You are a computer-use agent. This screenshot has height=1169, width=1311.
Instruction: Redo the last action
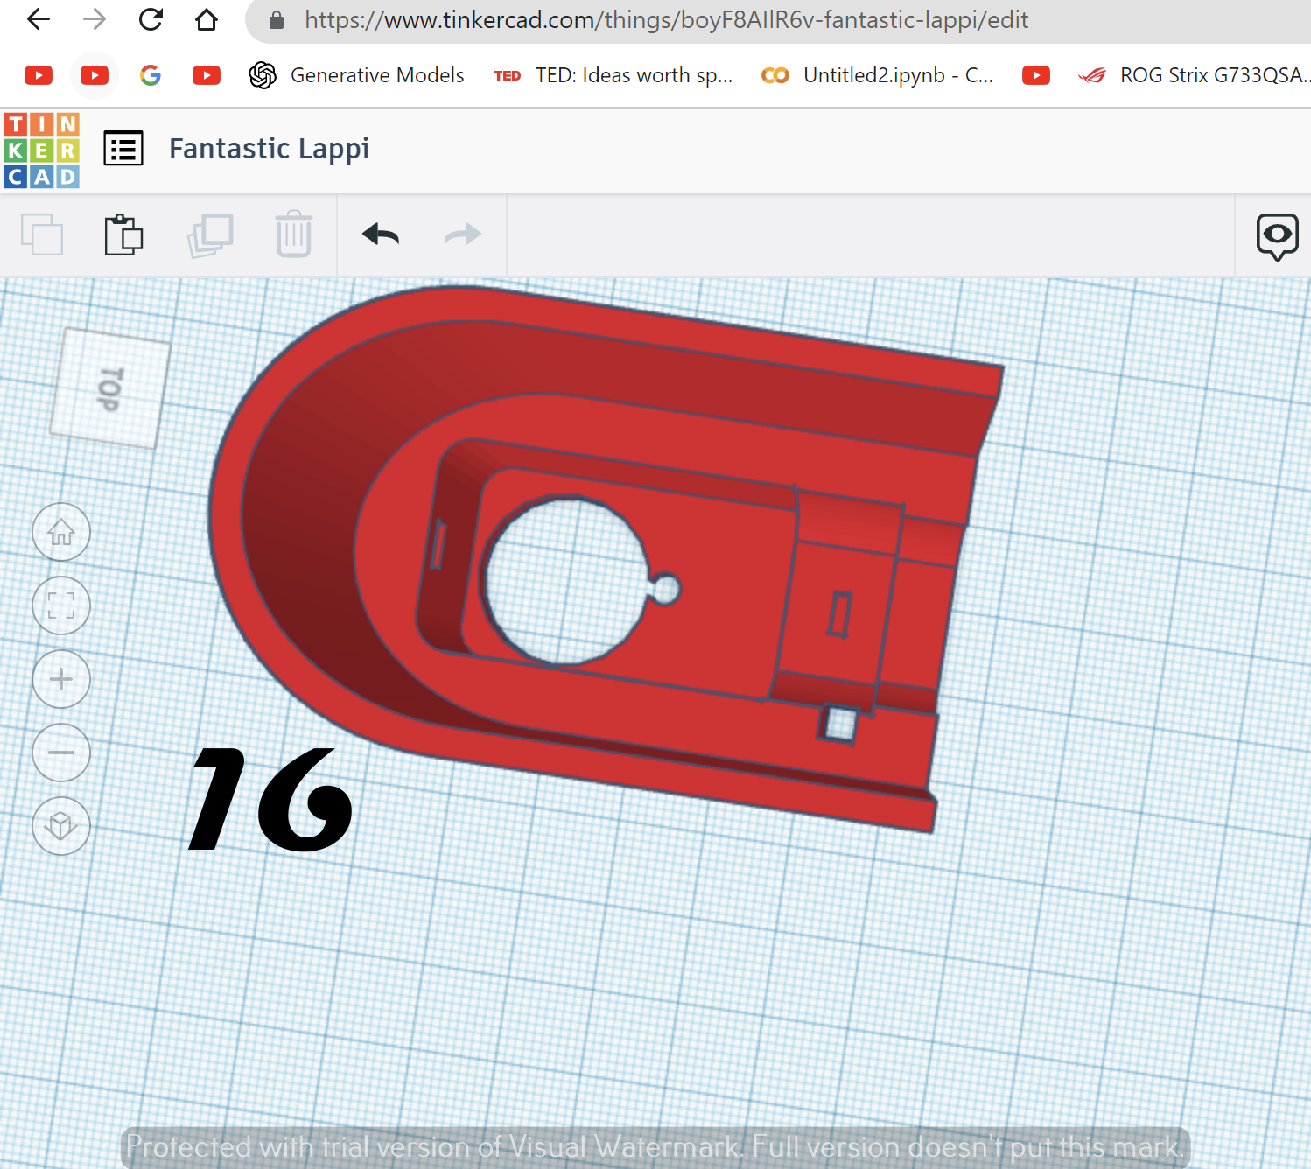(x=461, y=234)
